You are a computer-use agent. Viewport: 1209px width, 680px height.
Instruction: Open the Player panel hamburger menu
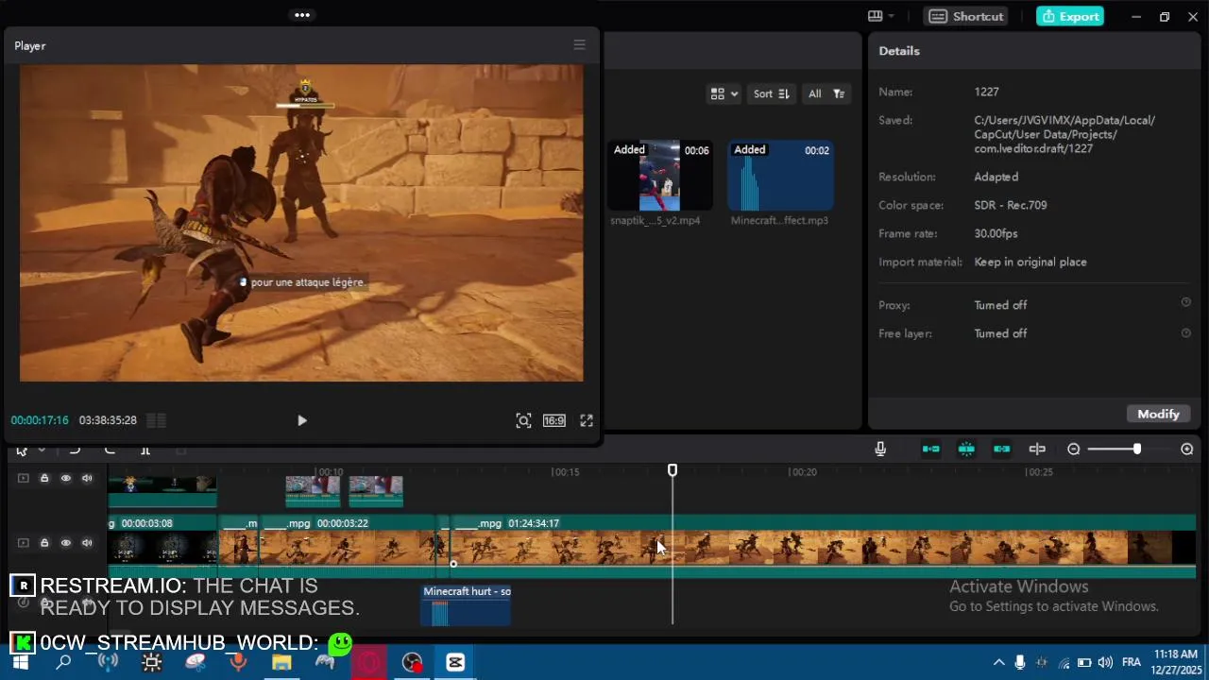pyautogui.click(x=580, y=45)
